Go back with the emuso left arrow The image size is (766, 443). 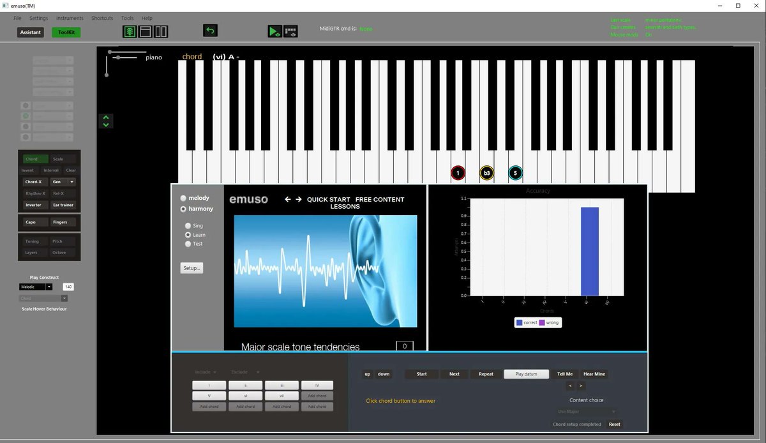point(288,199)
